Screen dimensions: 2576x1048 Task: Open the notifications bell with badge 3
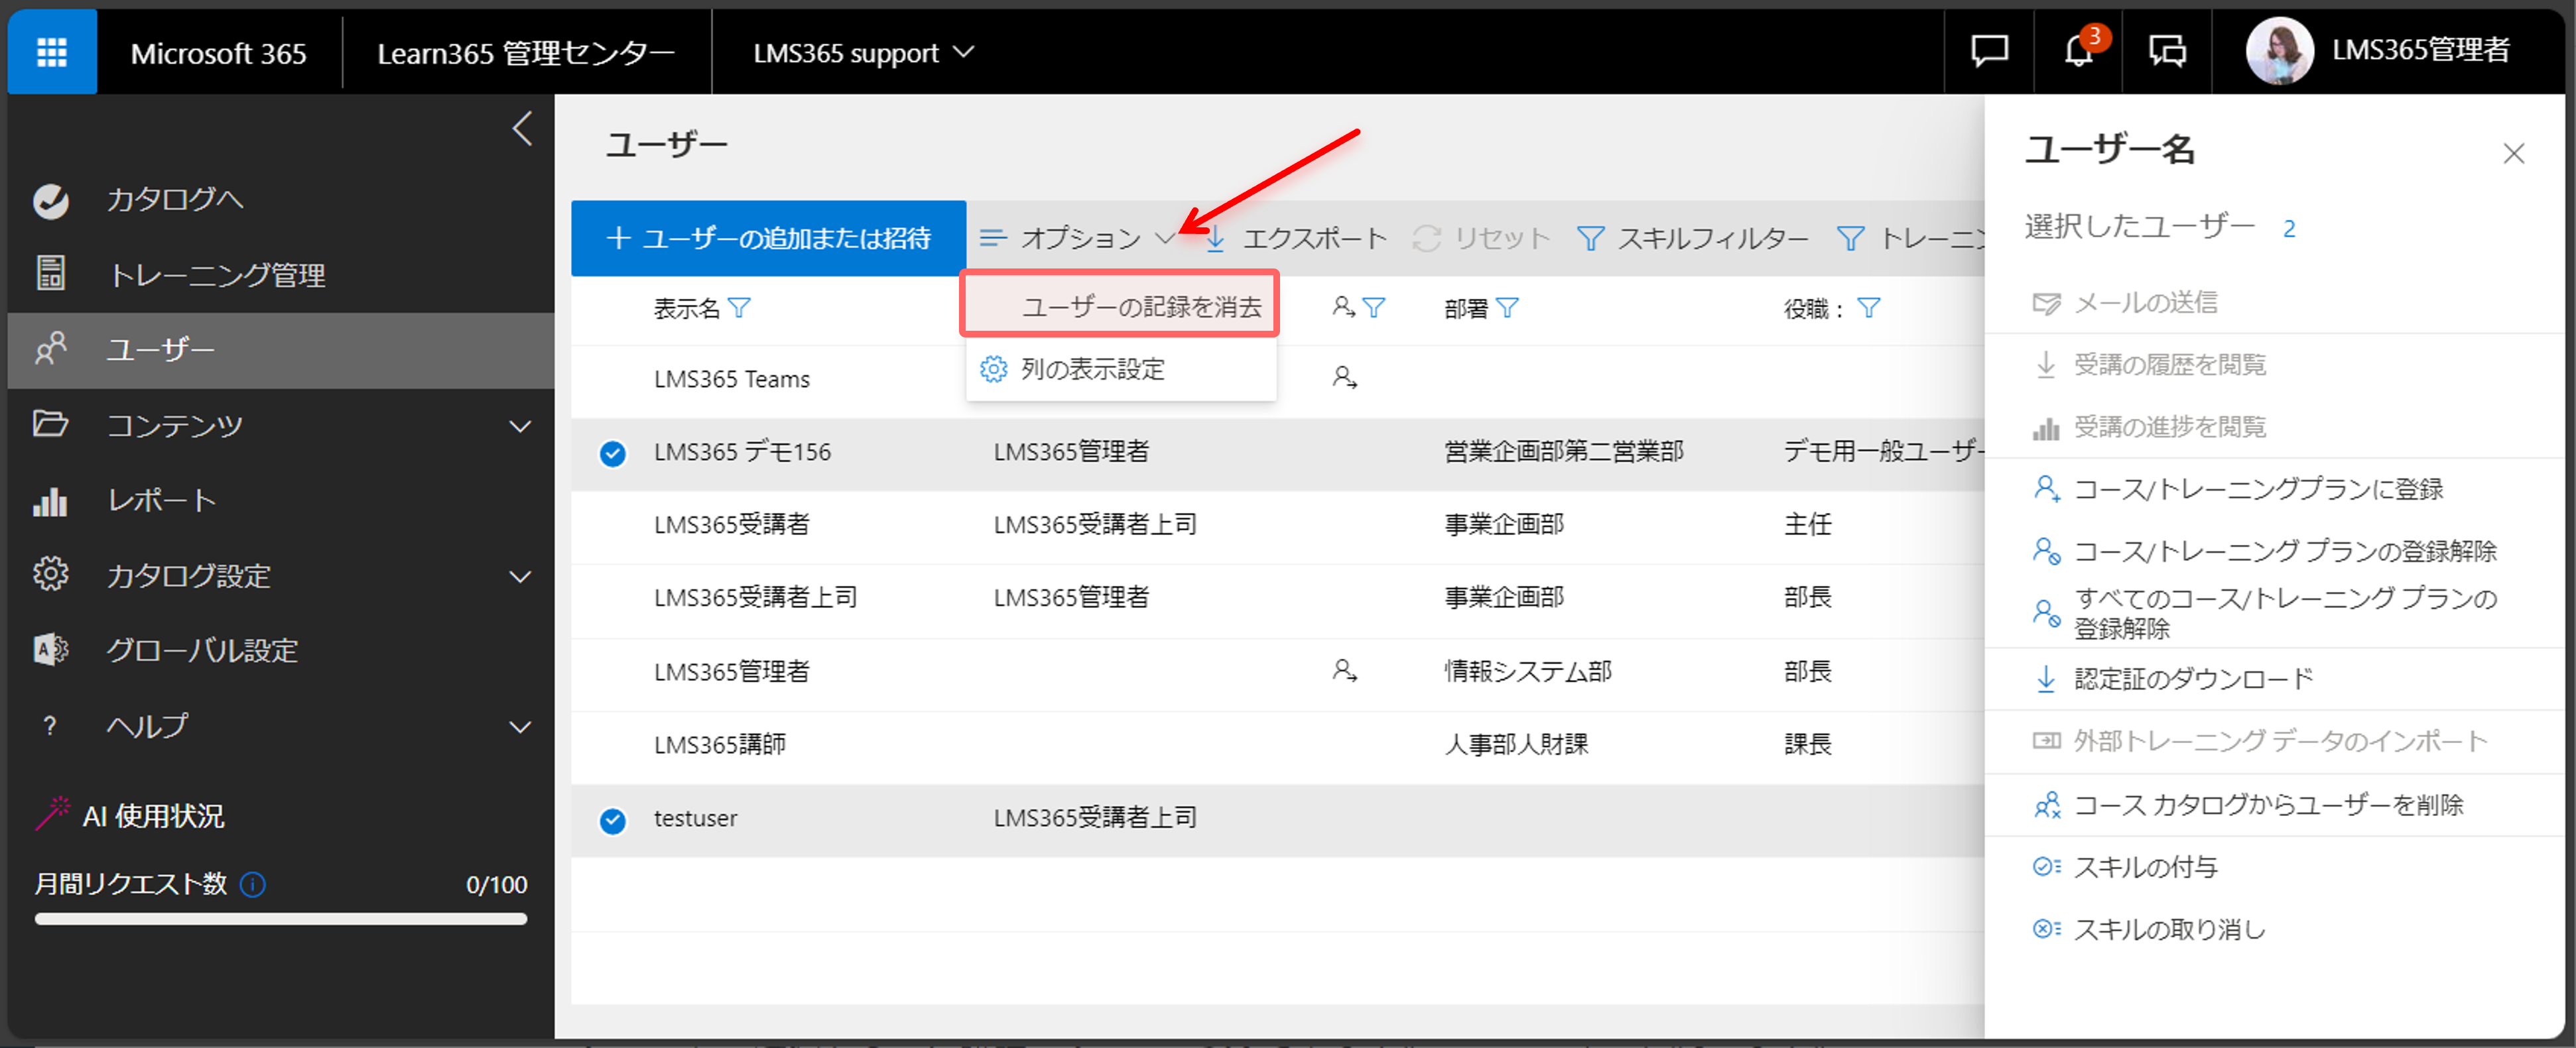[x=2078, y=50]
